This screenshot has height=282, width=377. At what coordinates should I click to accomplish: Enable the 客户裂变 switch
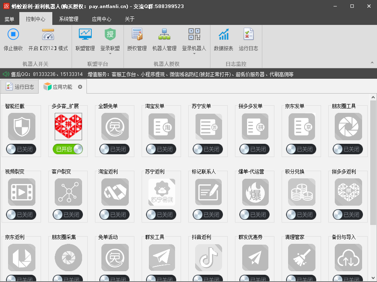(68, 215)
